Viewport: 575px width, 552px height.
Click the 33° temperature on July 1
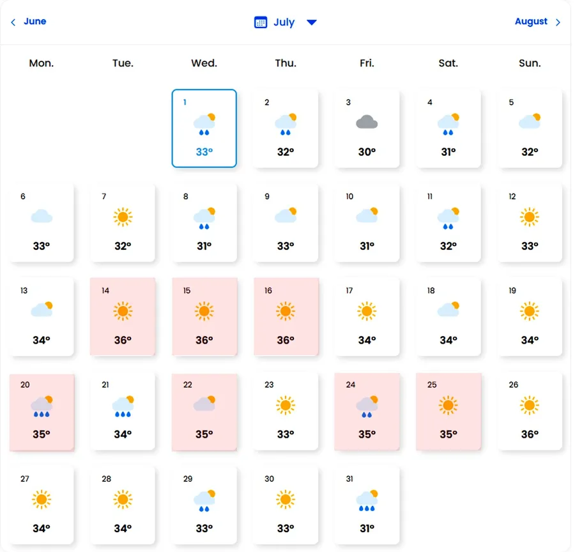pyautogui.click(x=204, y=152)
